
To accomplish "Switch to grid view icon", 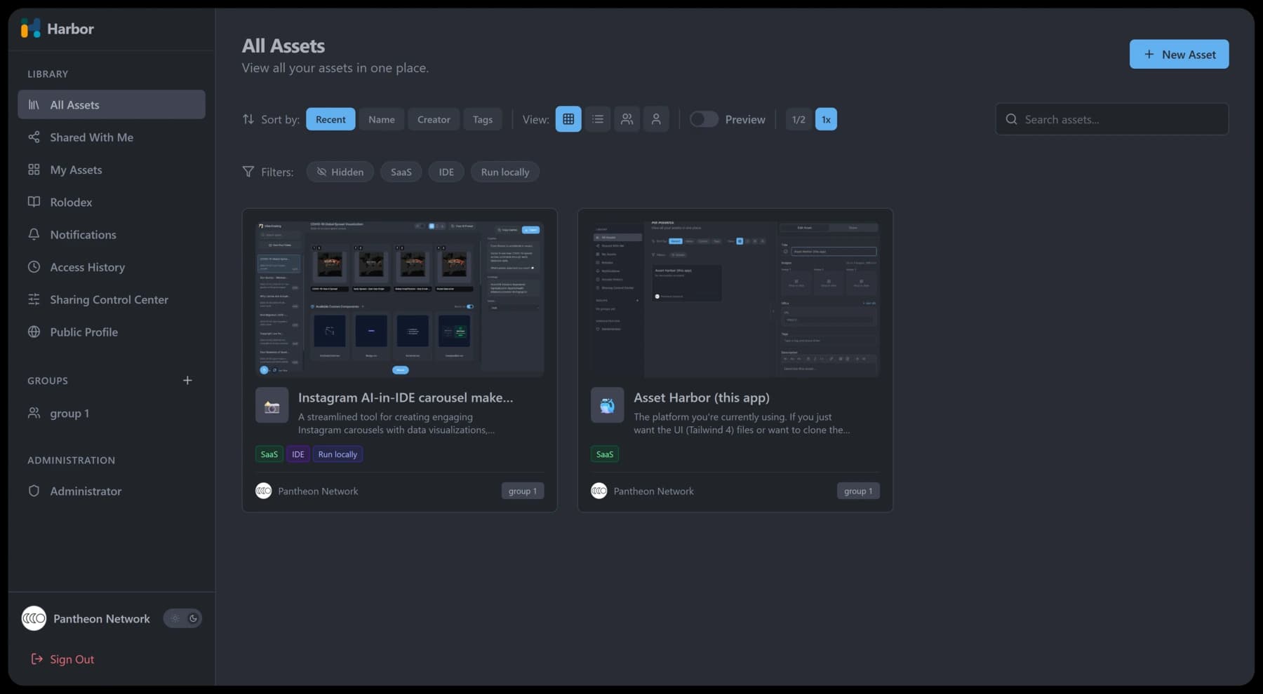I will point(568,119).
